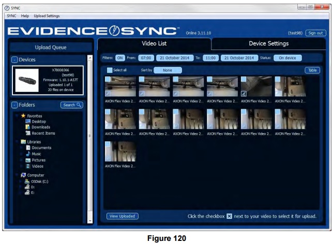Open the Sort by None dropdown

[168, 70]
